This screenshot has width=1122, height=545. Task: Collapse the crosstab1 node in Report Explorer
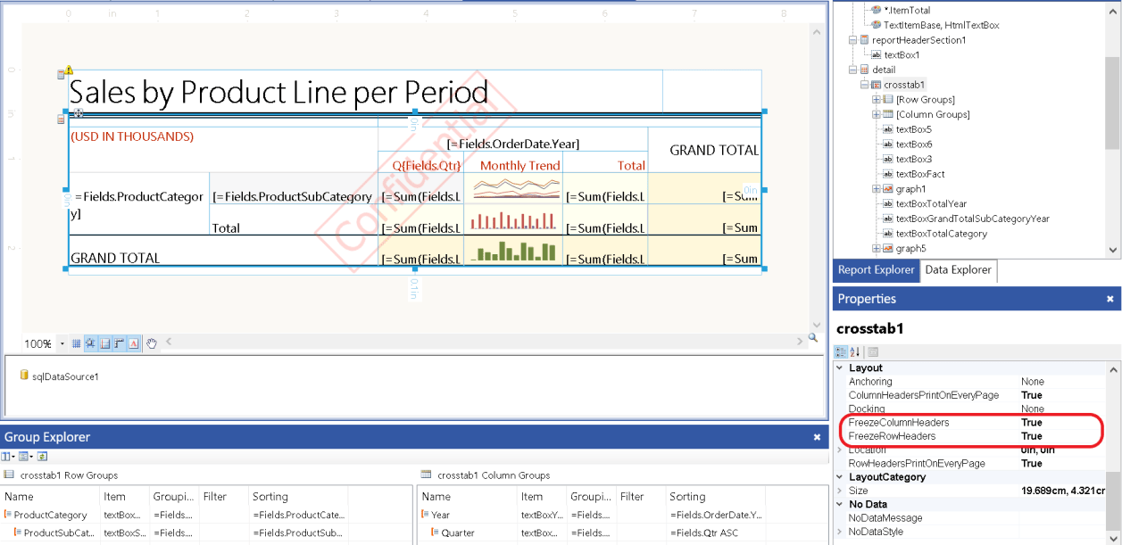tap(864, 84)
